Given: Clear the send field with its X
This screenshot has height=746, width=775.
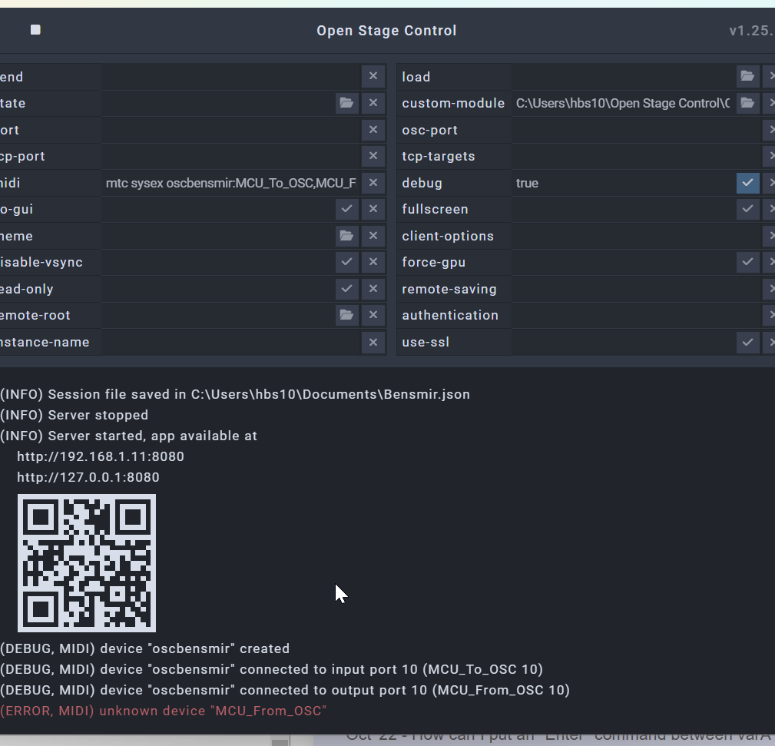Looking at the screenshot, I should [373, 76].
